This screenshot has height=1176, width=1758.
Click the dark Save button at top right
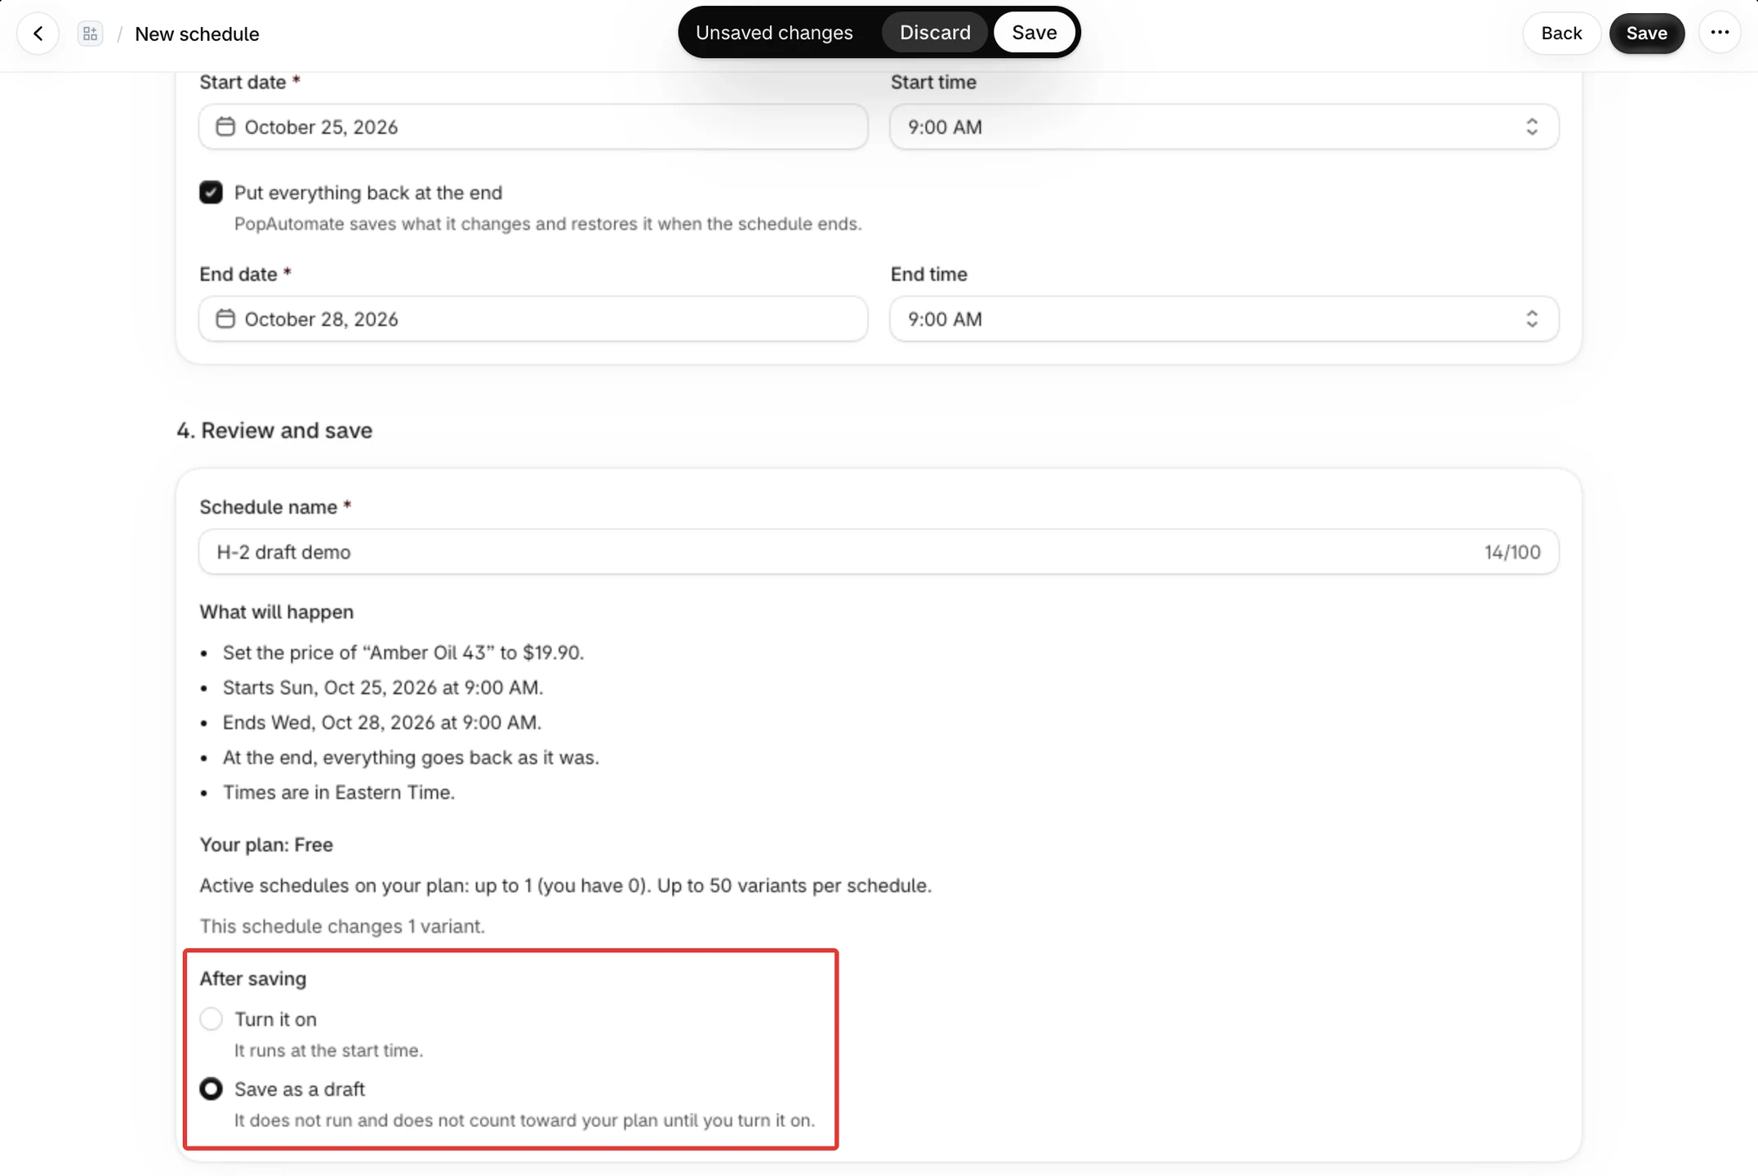[1646, 33]
